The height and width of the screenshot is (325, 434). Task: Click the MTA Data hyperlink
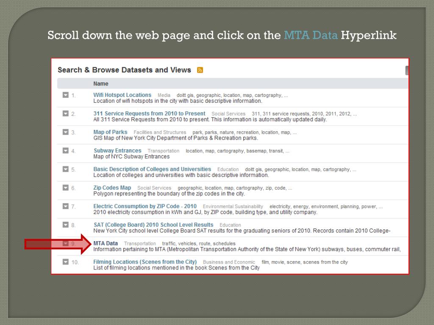click(106, 243)
